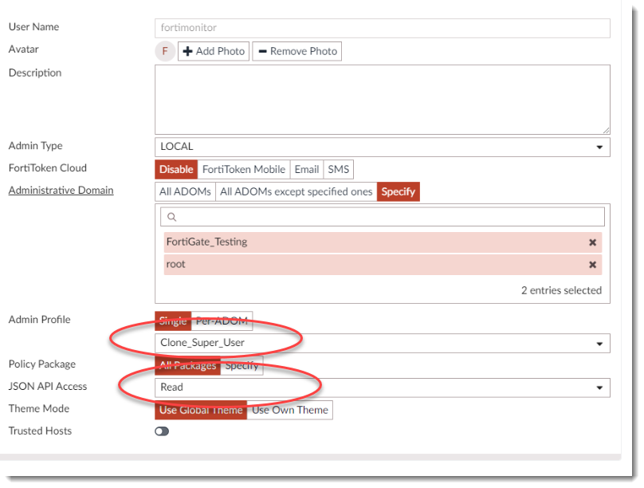Remove the FortiGate_Testing ADOM entry
This screenshot has width=644, height=488.
click(592, 242)
